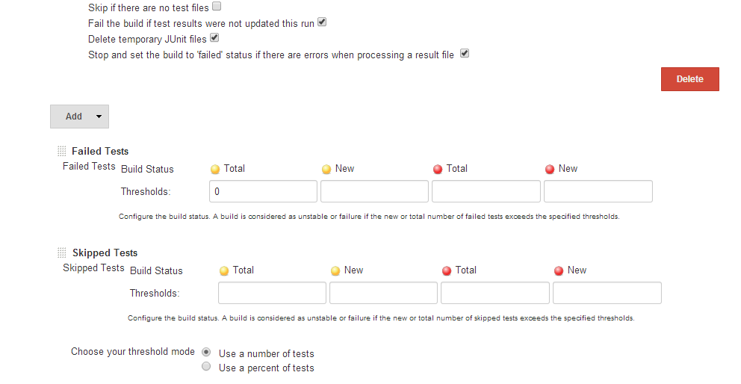The width and height of the screenshot is (741, 384).
Task: Select 'Use a number of tests' mode
Action: point(207,352)
